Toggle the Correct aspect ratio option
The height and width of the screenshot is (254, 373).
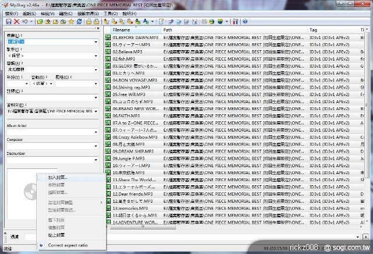(x=71, y=245)
